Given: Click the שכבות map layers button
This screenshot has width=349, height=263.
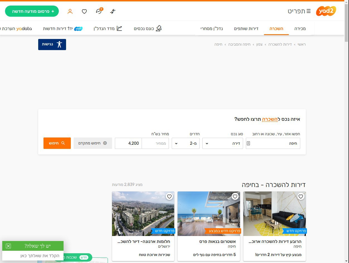Looking at the screenshot, I should click(x=73, y=257).
